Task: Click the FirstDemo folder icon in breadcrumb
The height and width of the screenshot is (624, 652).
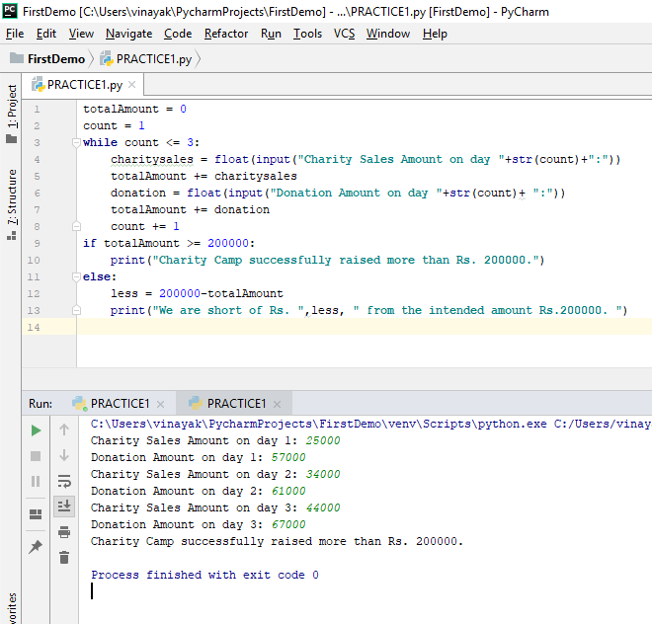Action: 17,58
